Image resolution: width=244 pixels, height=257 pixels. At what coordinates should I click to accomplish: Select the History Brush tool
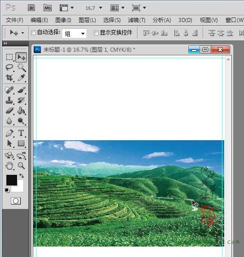[x=22, y=100]
